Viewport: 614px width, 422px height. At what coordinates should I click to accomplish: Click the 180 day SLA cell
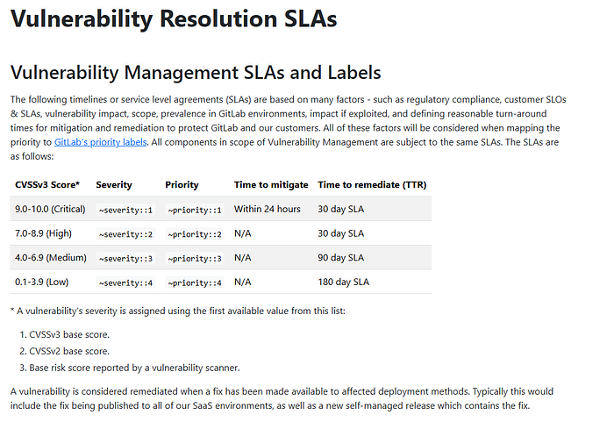pyautogui.click(x=344, y=283)
